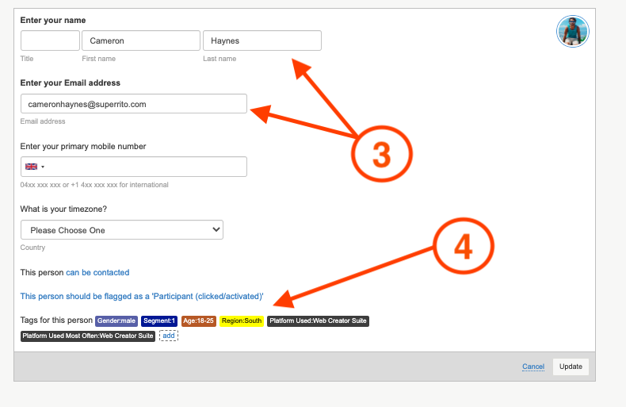Toggle the 'can be contacted' link
The height and width of the screenshot is (407, 626).
97,272
